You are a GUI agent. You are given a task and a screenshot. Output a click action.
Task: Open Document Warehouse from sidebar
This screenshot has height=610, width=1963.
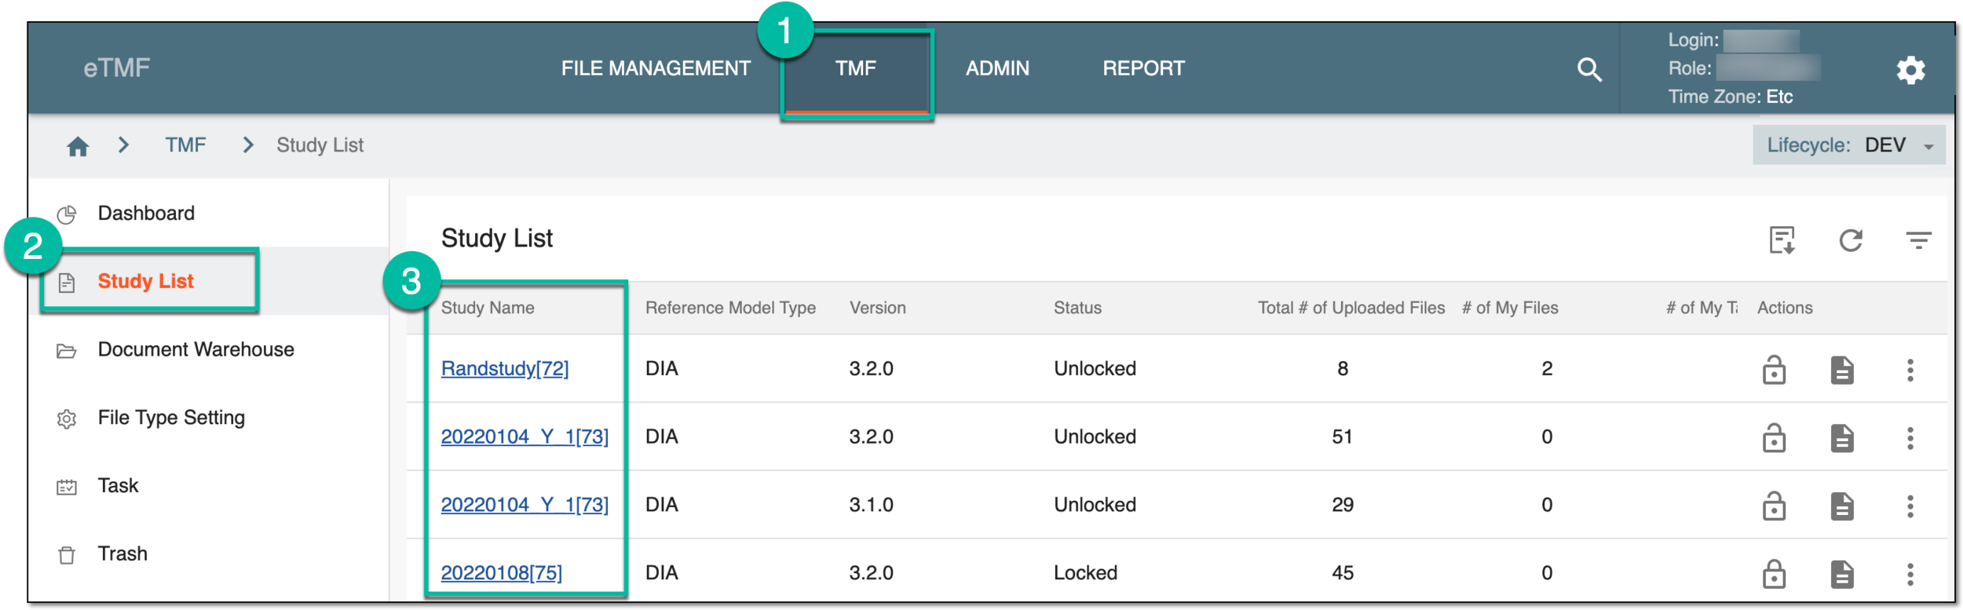click(x=196, y=349)
